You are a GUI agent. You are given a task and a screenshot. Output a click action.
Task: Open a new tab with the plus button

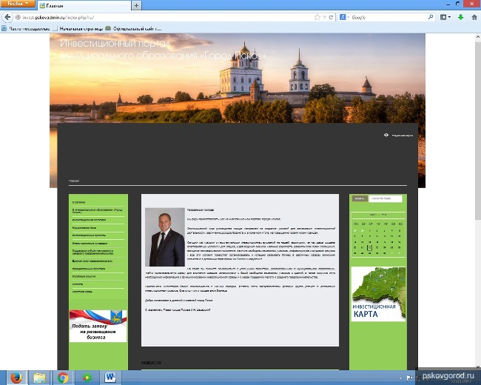coord(136,5)
